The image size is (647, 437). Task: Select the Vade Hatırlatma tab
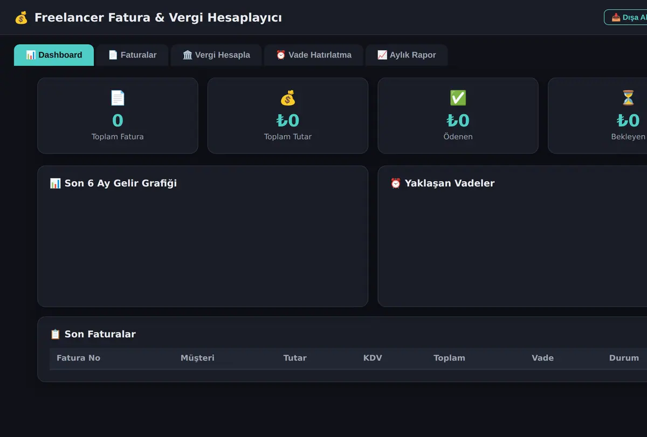pyautogui.click(x=314, y=55)
